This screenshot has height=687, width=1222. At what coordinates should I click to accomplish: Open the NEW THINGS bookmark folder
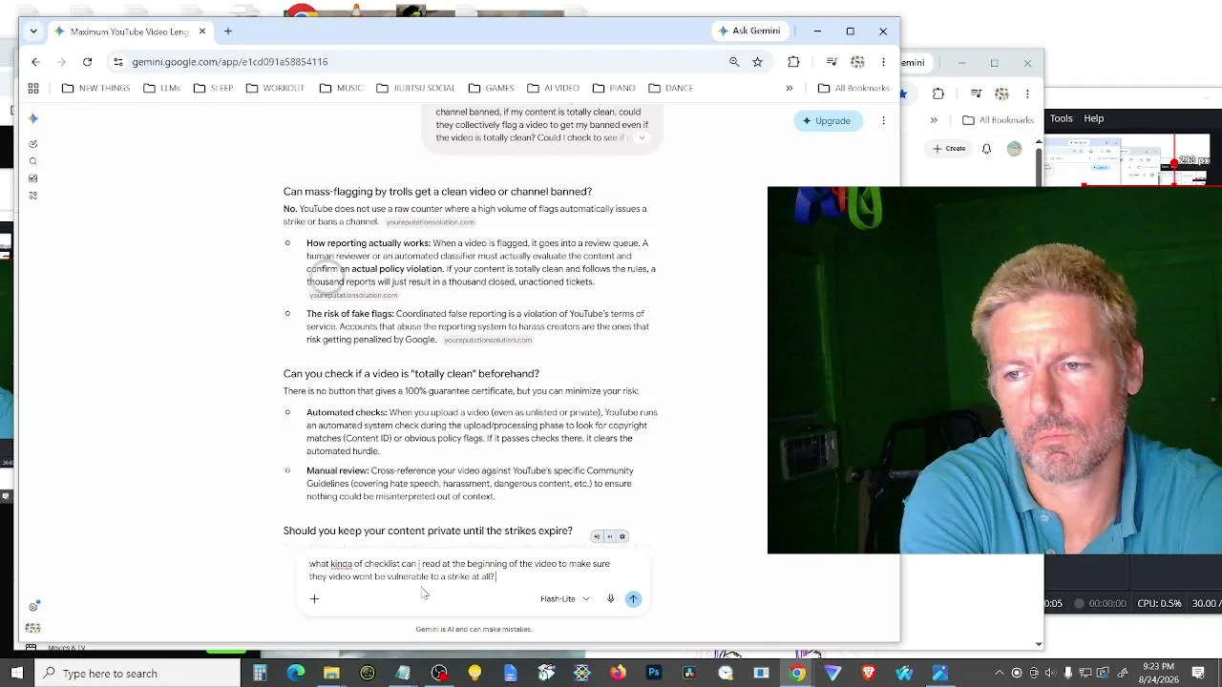[95, 88]
